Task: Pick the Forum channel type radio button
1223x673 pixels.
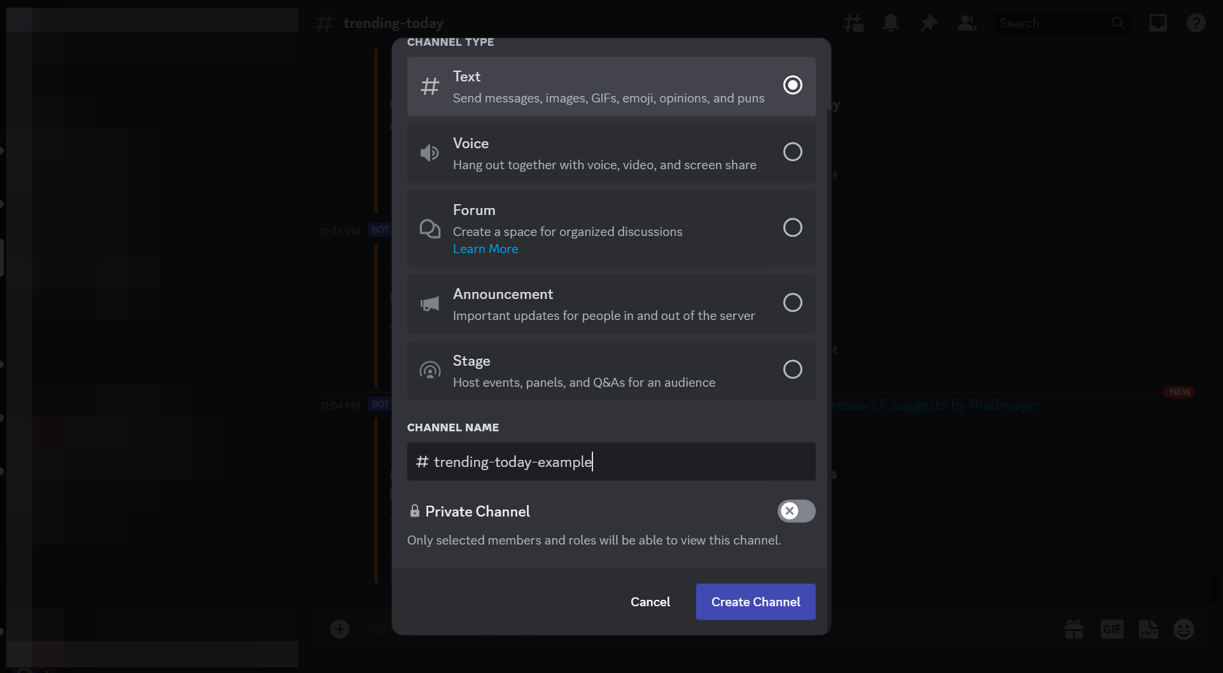Action: click(792, 228)
